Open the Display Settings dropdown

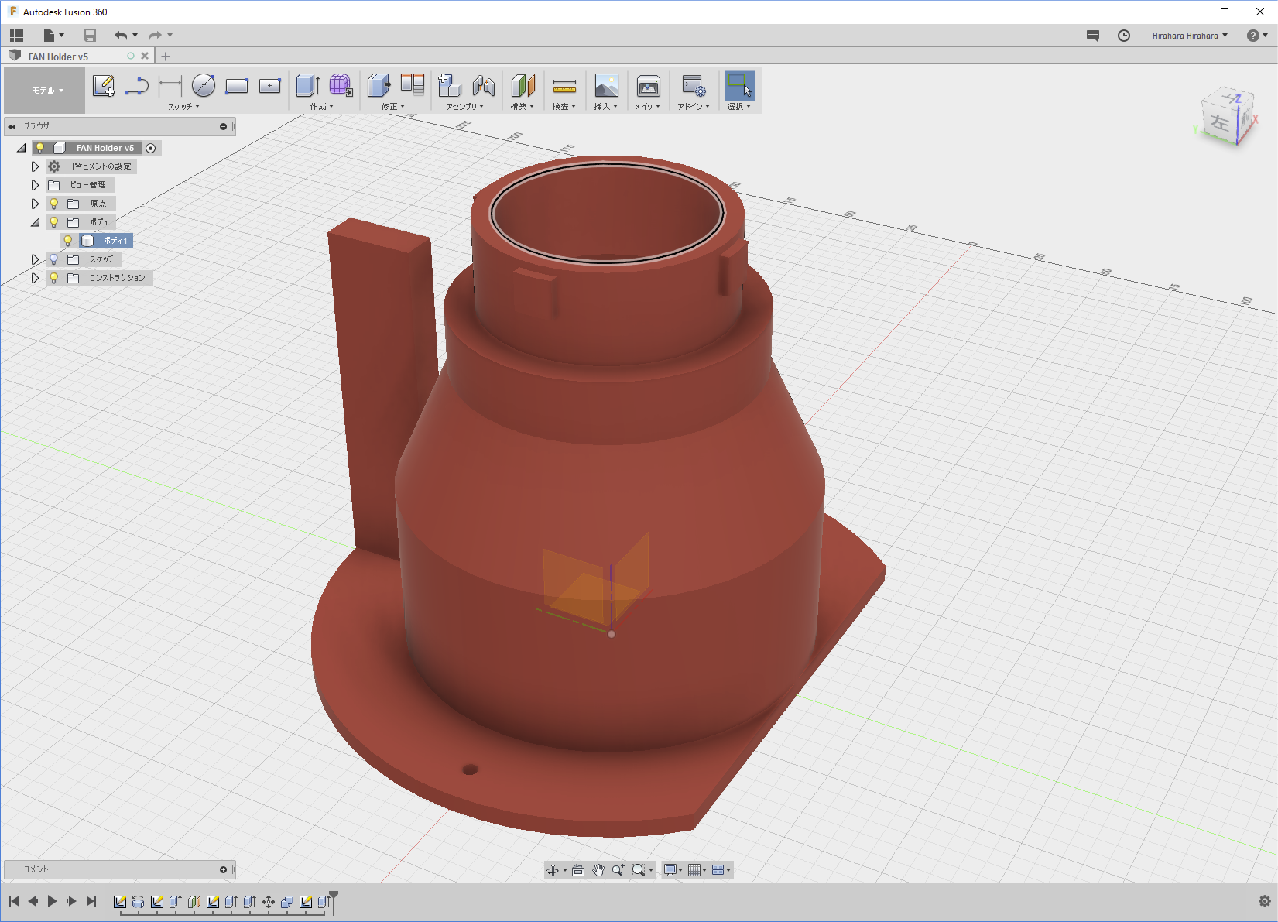coord(673,870)
